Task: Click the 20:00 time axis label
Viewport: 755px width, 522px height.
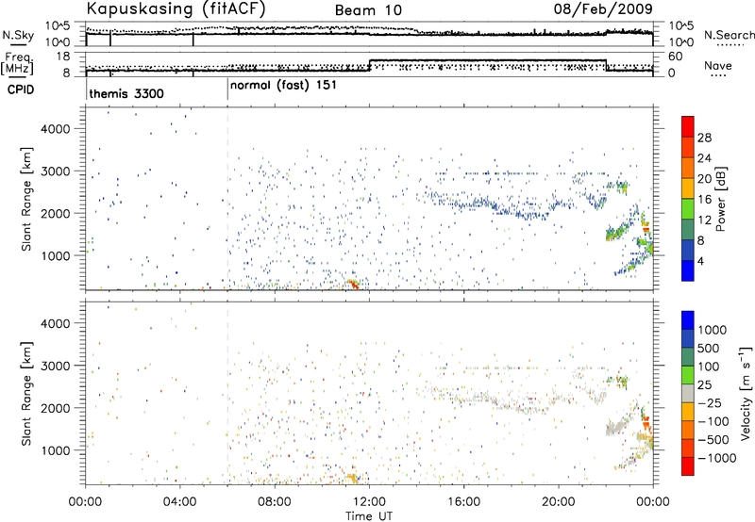Action: pos(559,501)
